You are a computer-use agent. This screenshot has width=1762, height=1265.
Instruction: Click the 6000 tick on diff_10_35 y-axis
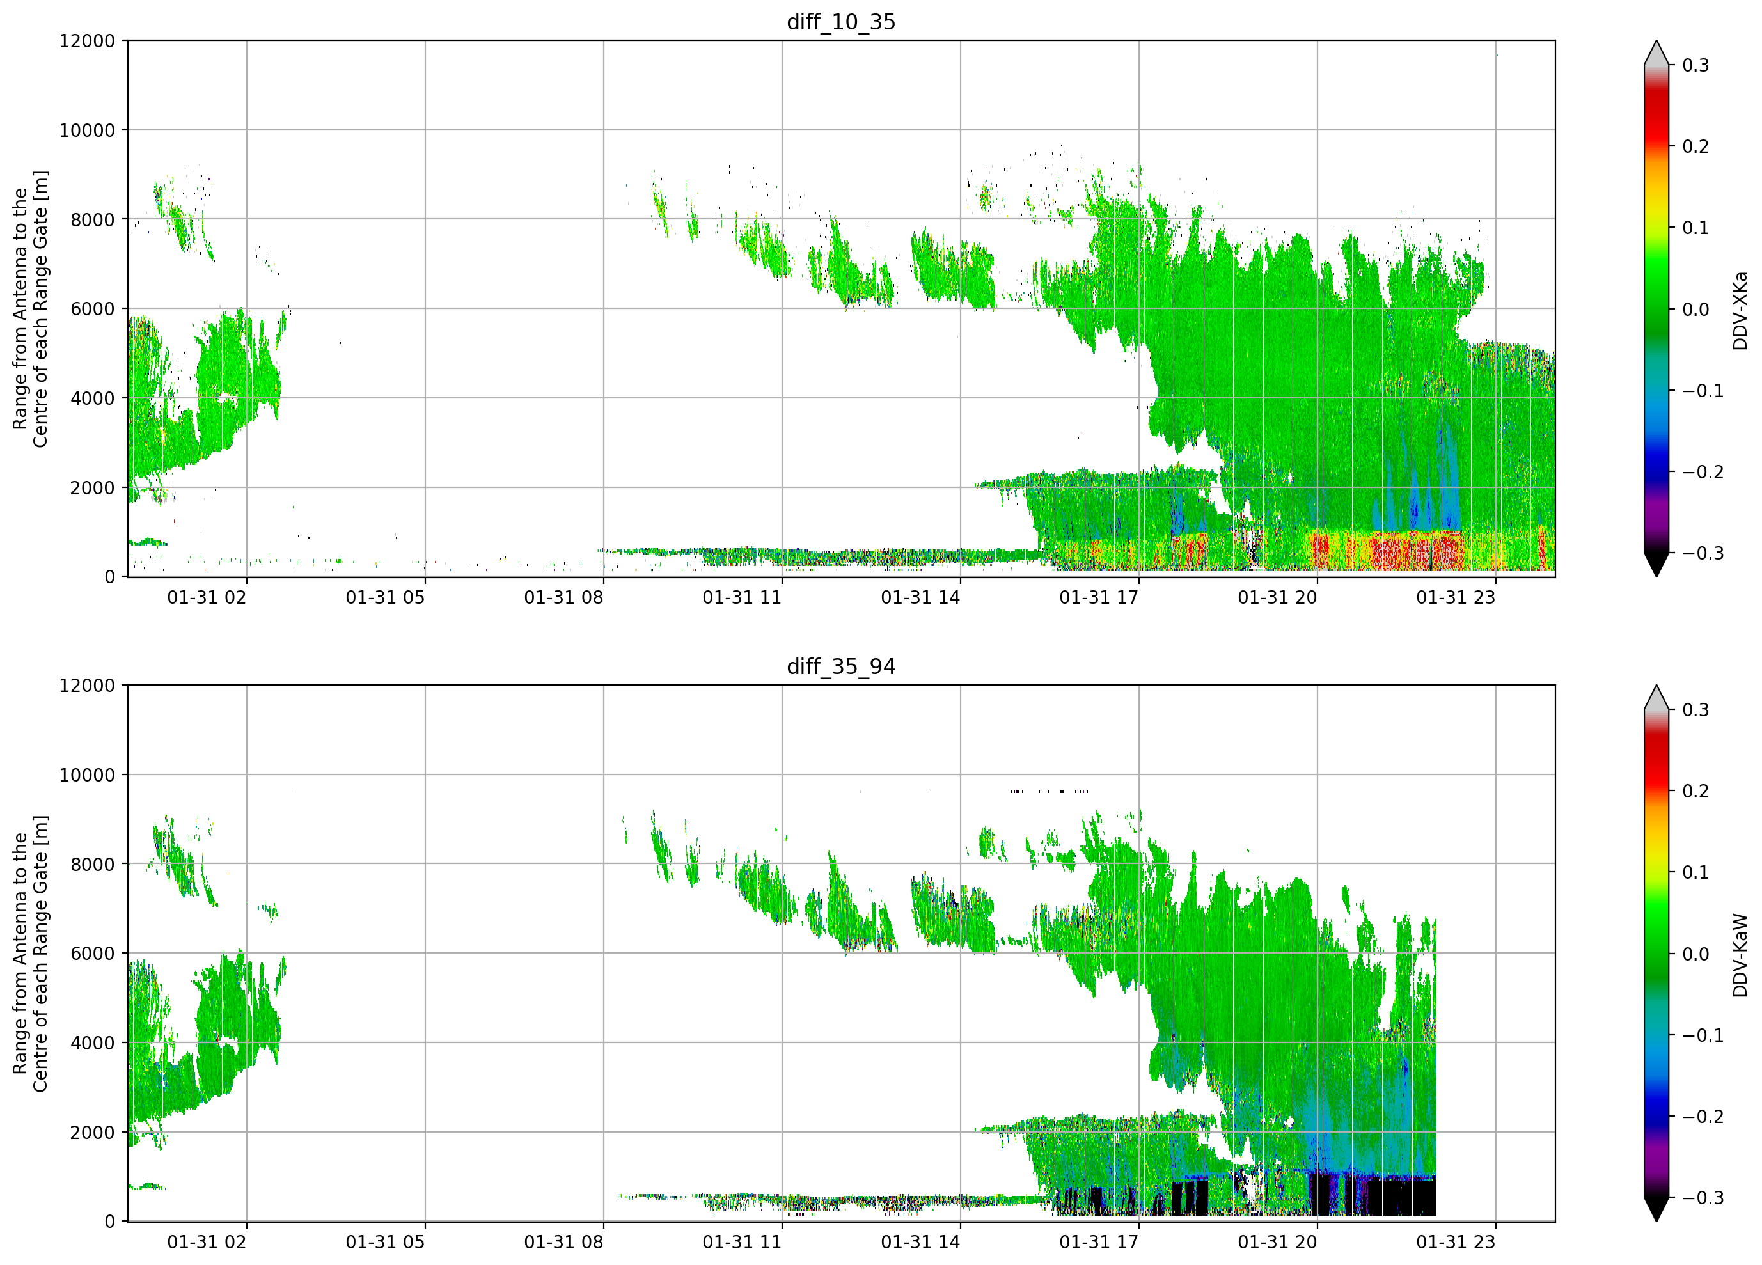(x=93, y=310)
